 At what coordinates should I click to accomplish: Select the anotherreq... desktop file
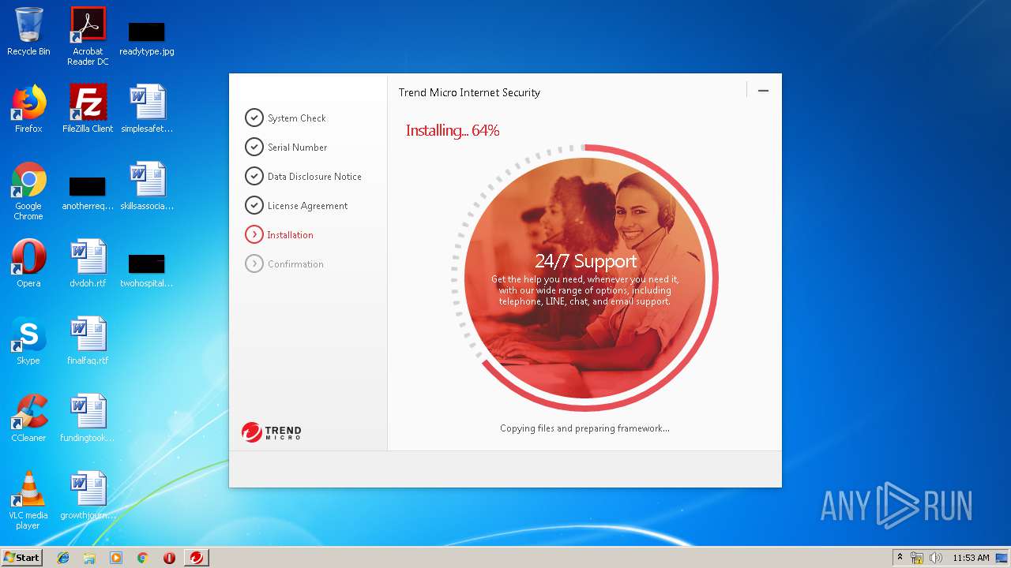tap(88, 194)
